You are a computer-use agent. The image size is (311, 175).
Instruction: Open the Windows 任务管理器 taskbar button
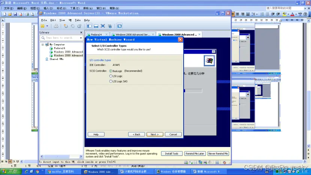click(x=172, y=172)
